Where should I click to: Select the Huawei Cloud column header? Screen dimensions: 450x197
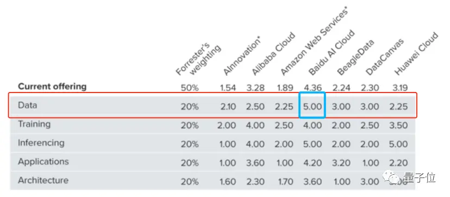[416, 54]
